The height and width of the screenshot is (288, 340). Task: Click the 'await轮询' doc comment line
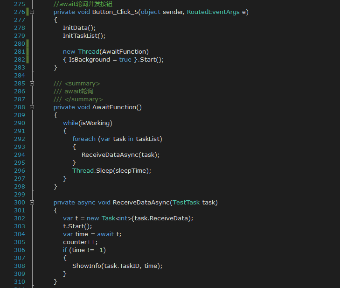click(73, 91)
